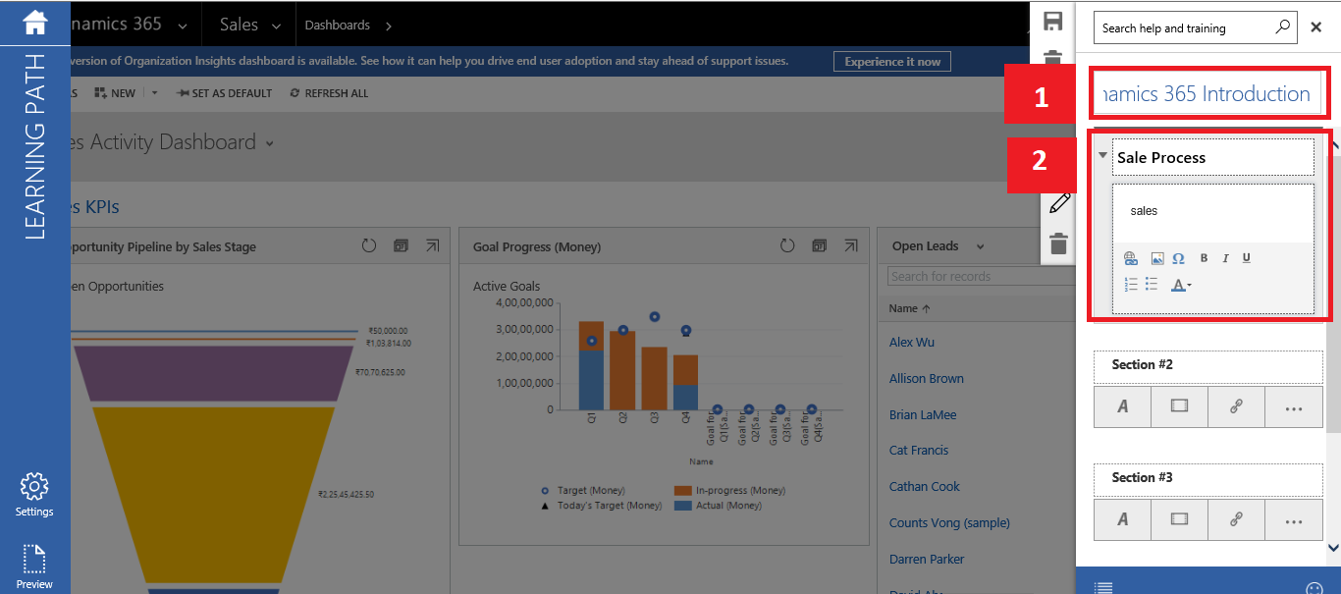1341x594 pixels.
Task: Click Search for records field
Action: pyautogui.click(x=982, y=277)
